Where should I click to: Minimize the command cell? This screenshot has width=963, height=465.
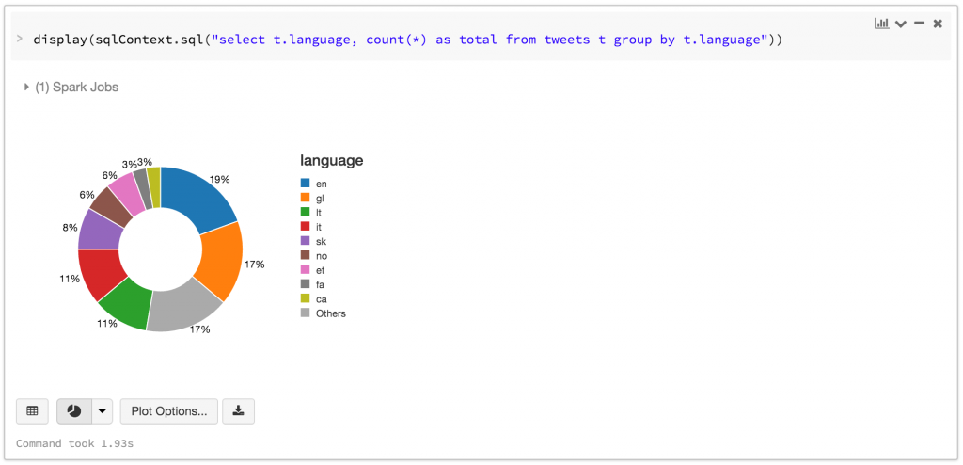click(x=919, y=24)
